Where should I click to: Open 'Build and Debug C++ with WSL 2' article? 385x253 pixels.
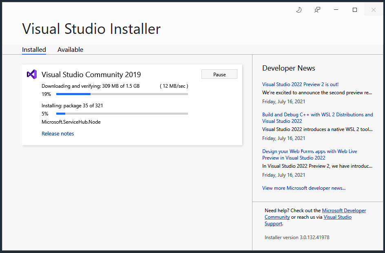317,118
